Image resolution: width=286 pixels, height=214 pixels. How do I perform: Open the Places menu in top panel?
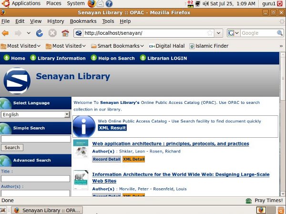[53, 3]
